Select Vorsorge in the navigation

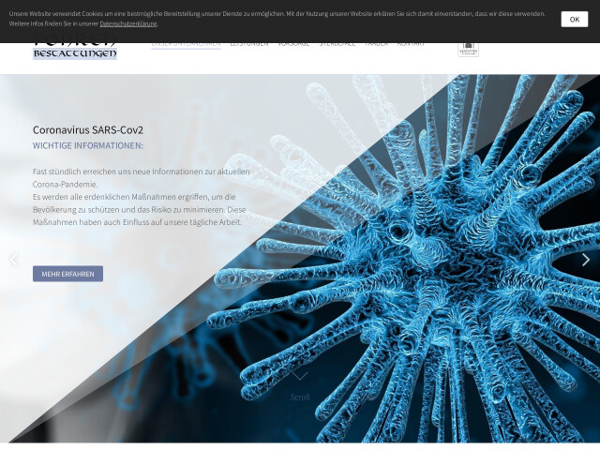[x=293, y=43]
